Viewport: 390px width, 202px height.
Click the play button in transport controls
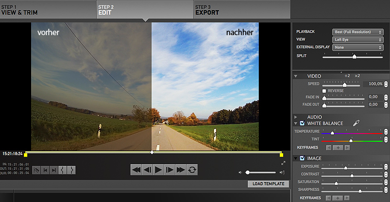pos(158,170)
